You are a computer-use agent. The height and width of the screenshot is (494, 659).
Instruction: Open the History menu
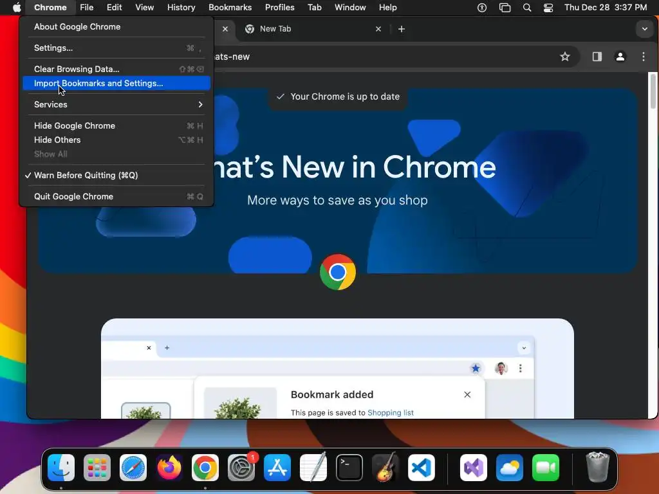pos(181,7)
